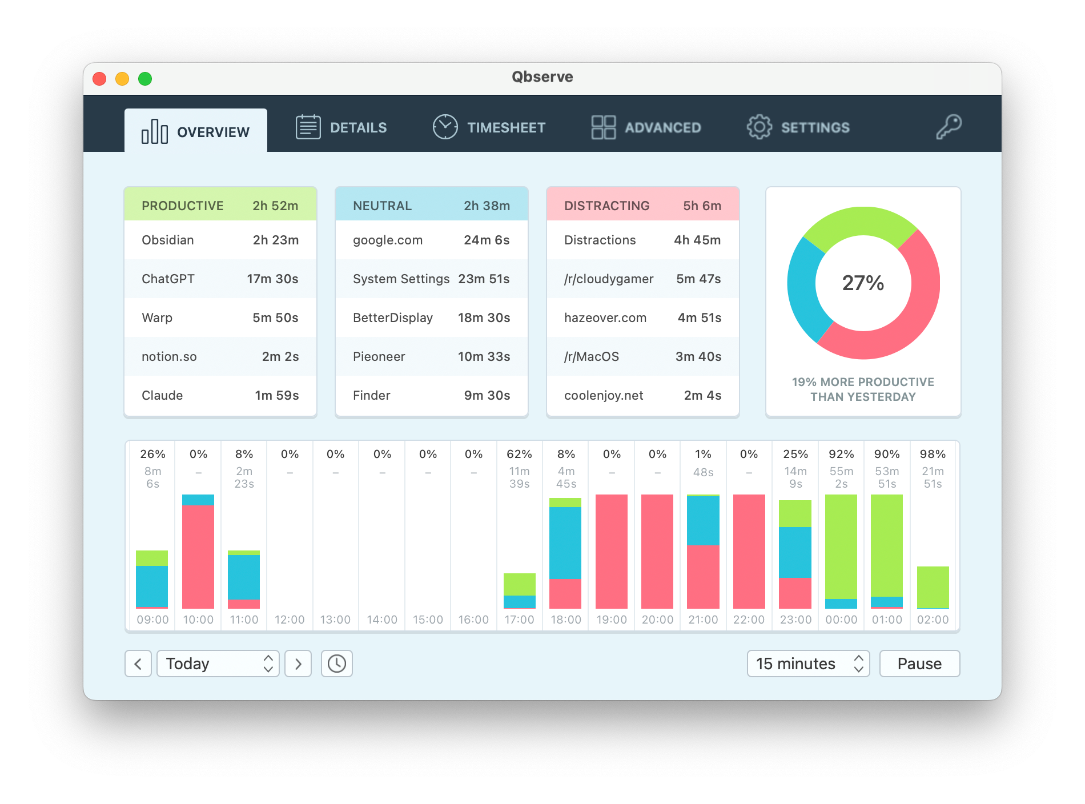Click the Advanced grid icon
1085x804 pixels.
[x=603, y=127]
